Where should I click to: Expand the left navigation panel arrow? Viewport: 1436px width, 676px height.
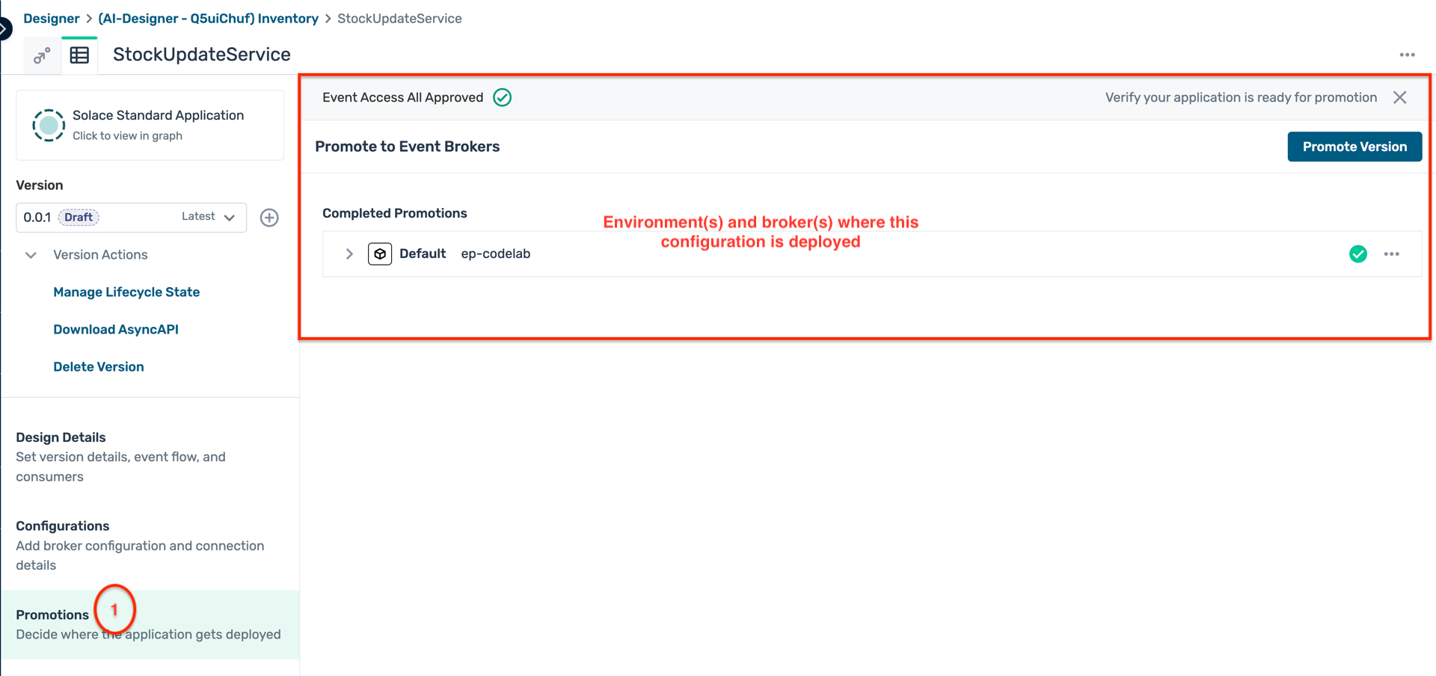[4, 28]
